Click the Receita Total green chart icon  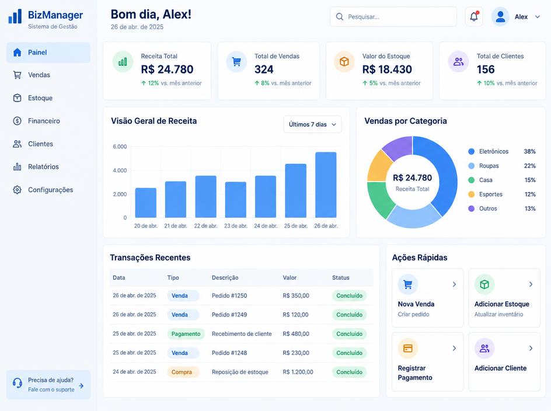123,62
